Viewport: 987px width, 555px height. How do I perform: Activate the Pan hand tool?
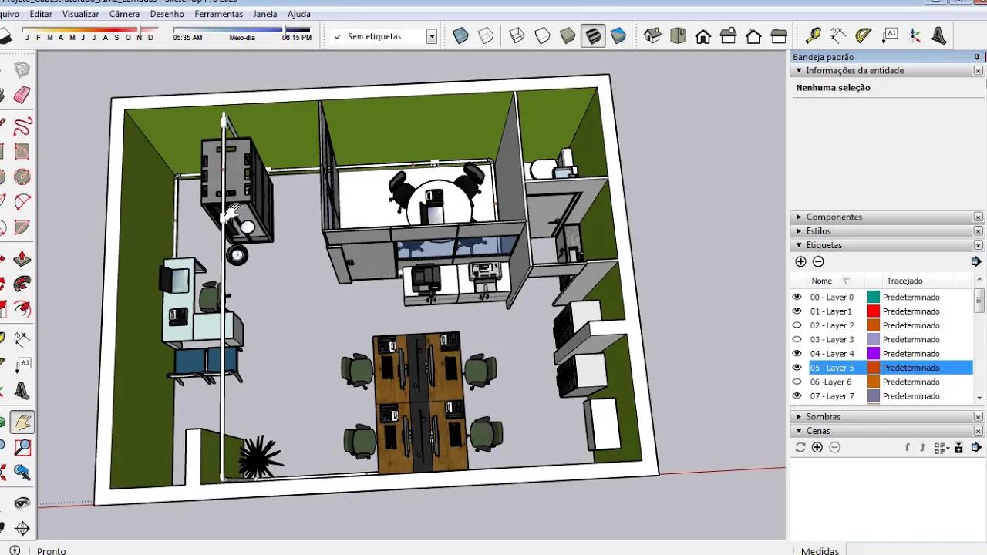click(22, 422)
